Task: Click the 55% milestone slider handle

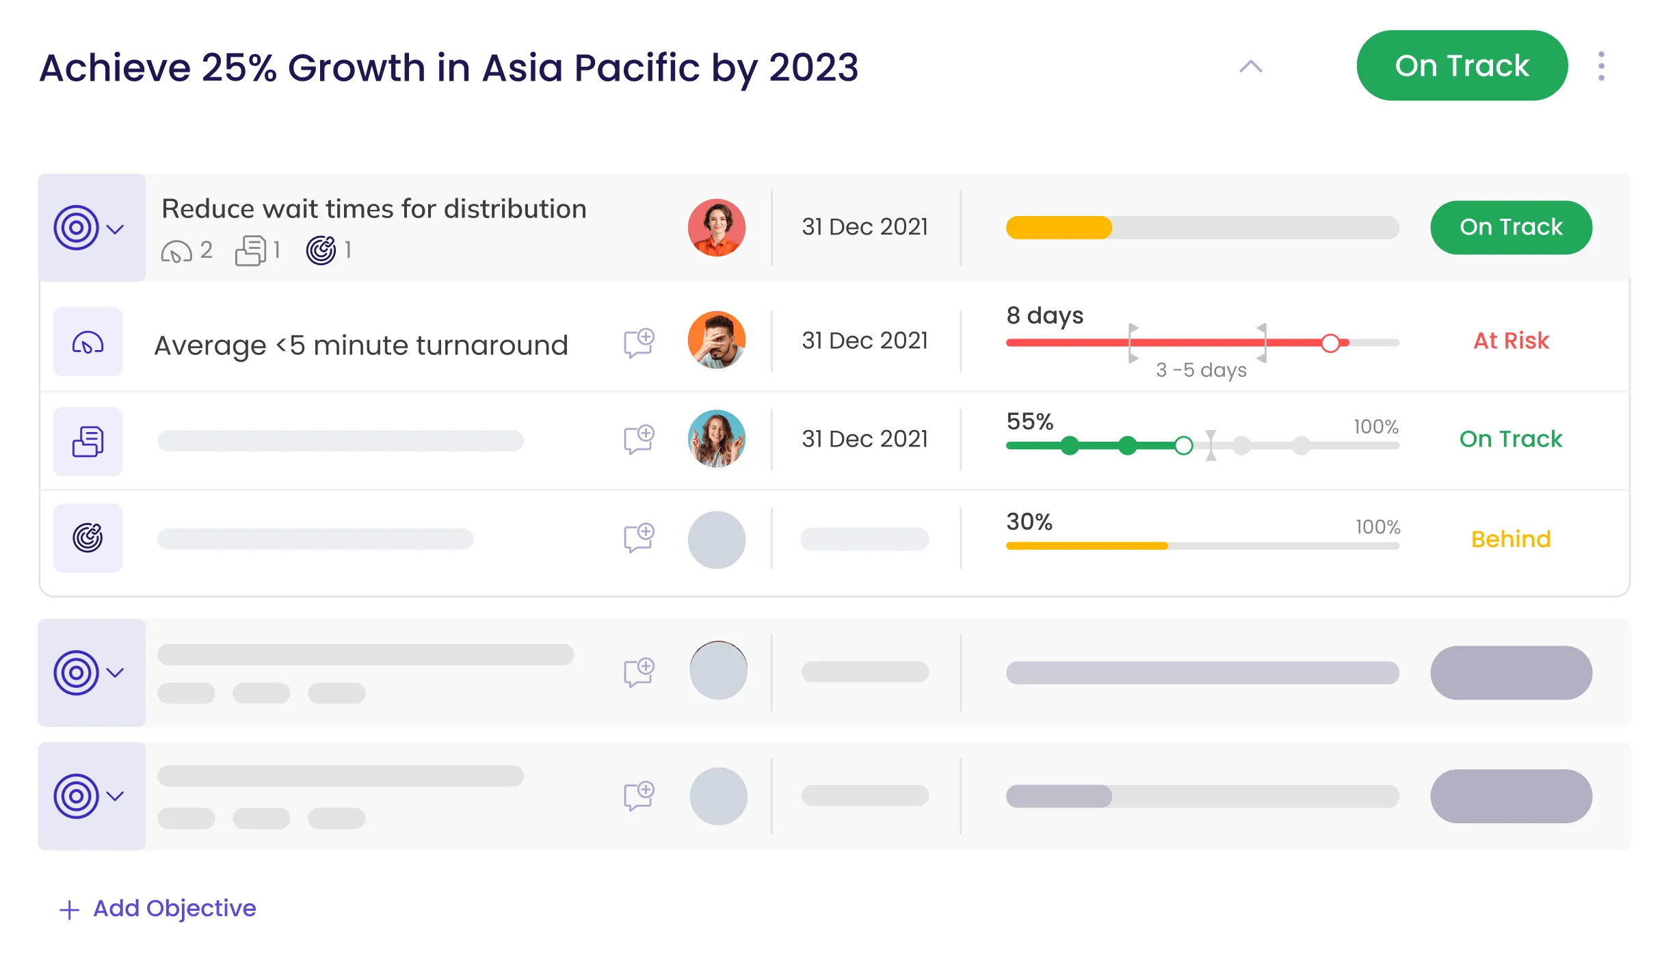Action: click(1183, 446)
